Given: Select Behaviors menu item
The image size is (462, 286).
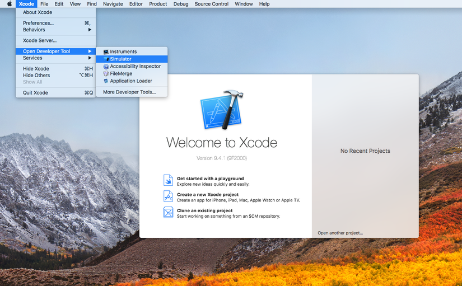Looking at the screenshot, I should [55, 30].
